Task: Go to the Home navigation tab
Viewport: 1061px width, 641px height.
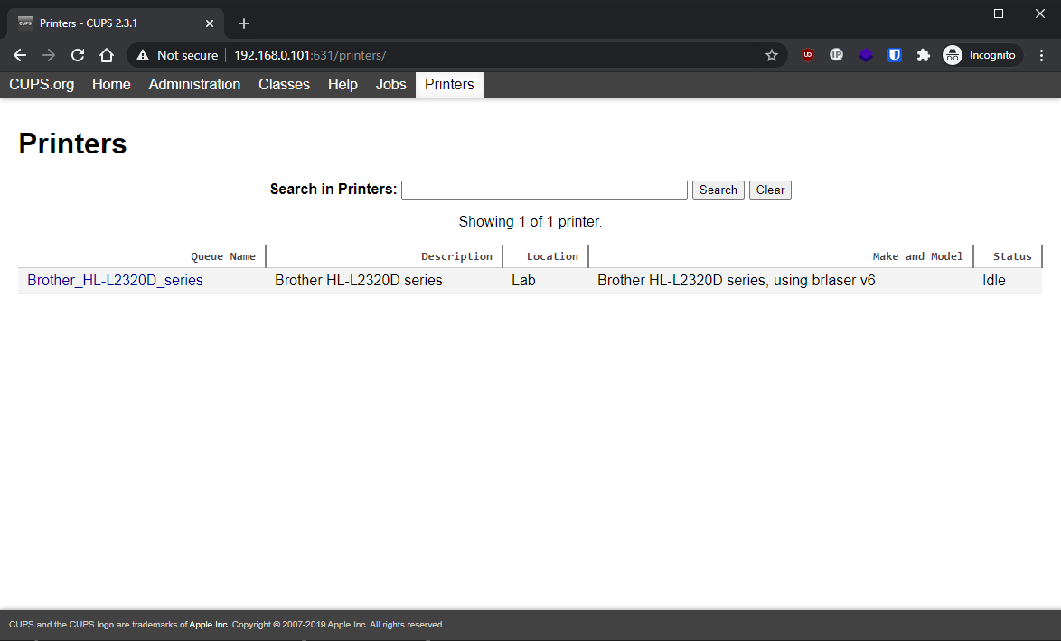Action: tap(111, 85)
